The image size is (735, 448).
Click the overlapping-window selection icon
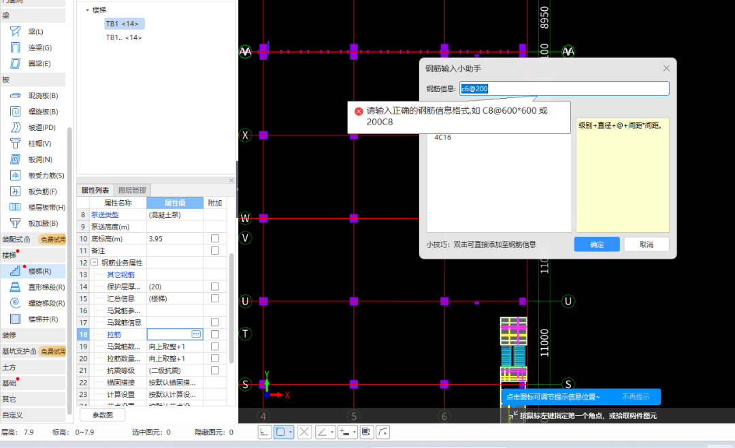coord(367,432)
